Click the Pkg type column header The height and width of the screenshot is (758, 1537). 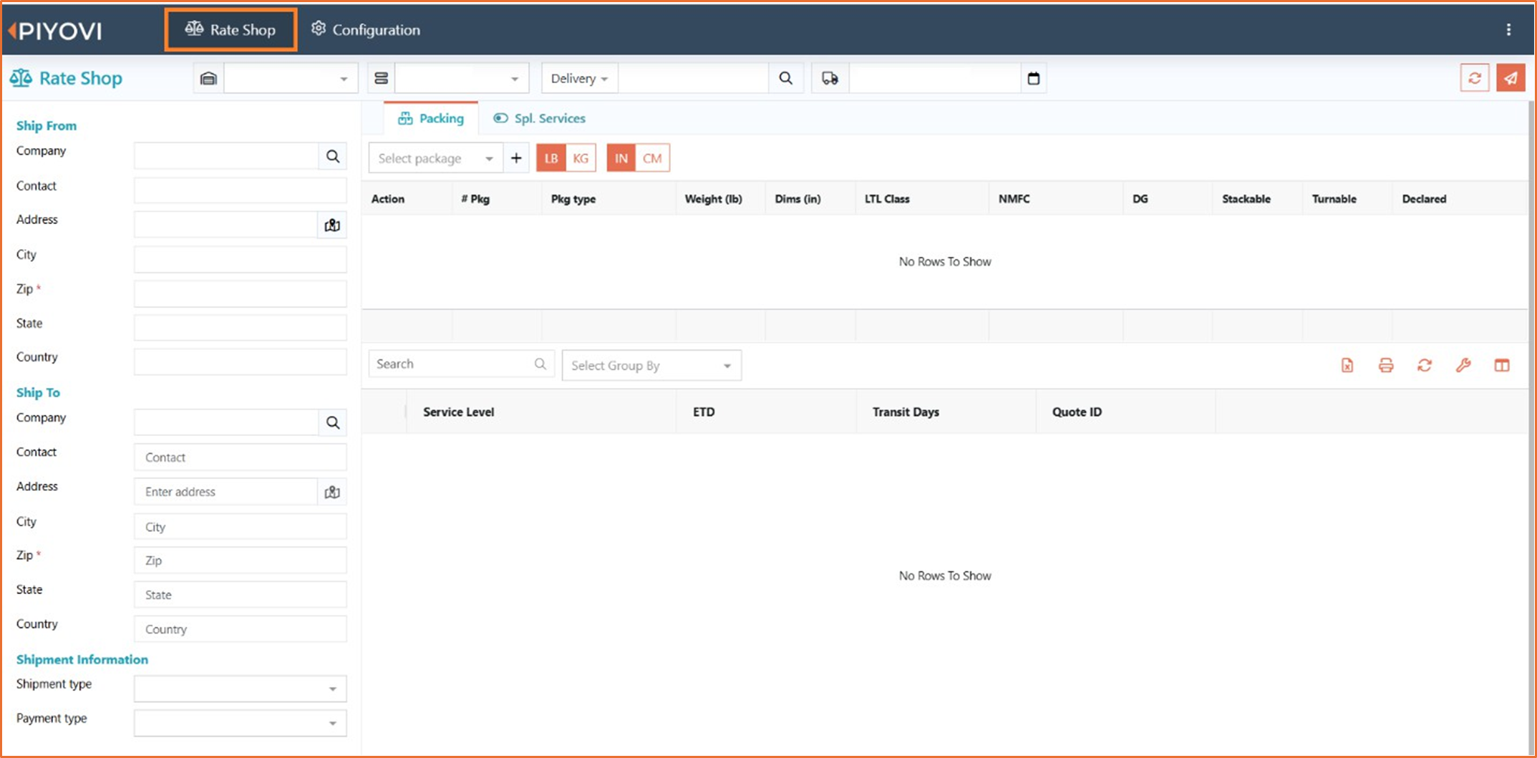[x=573, y=199]
